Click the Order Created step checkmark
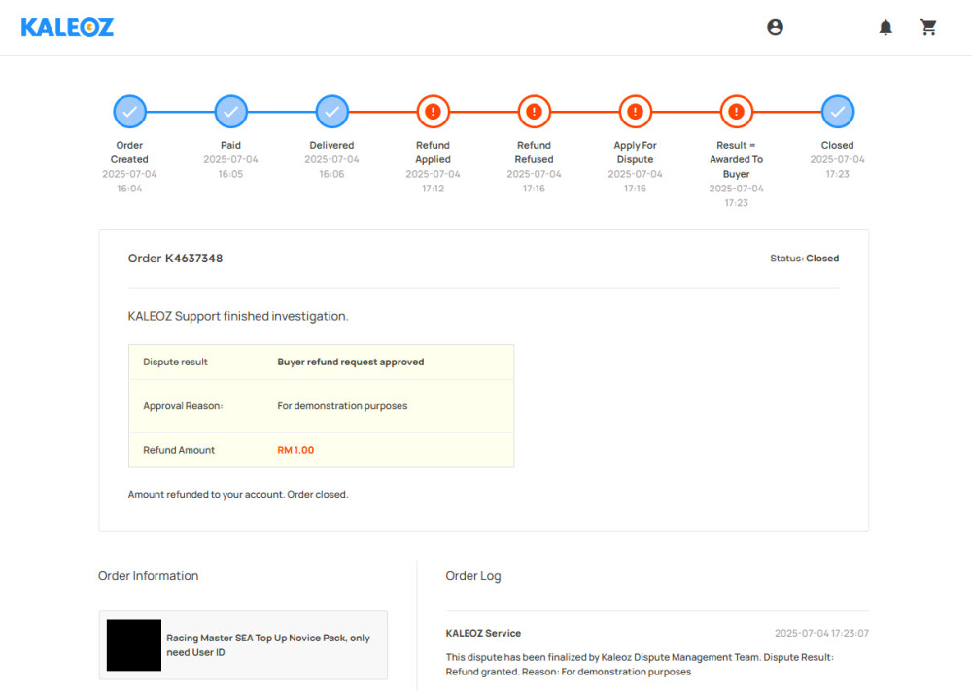972x691 pixels. tap(129, 112)
